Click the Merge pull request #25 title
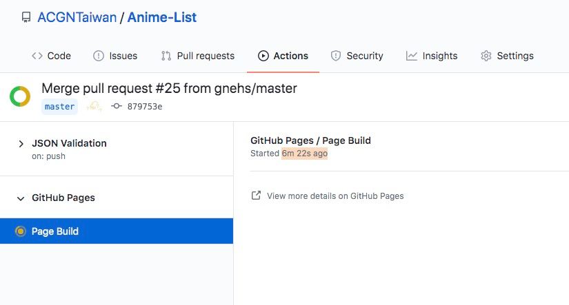 click(169, 88)
